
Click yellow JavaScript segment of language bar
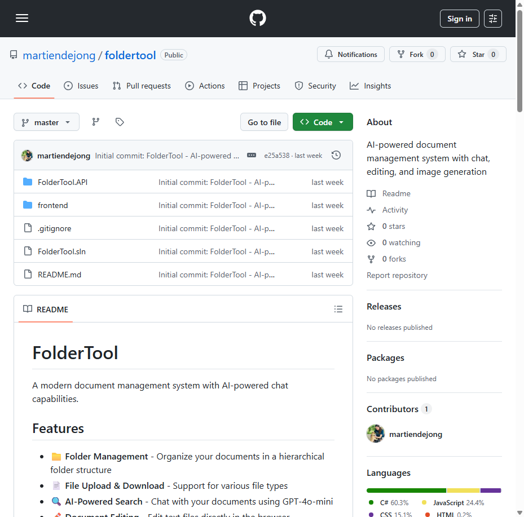[464, 491]
